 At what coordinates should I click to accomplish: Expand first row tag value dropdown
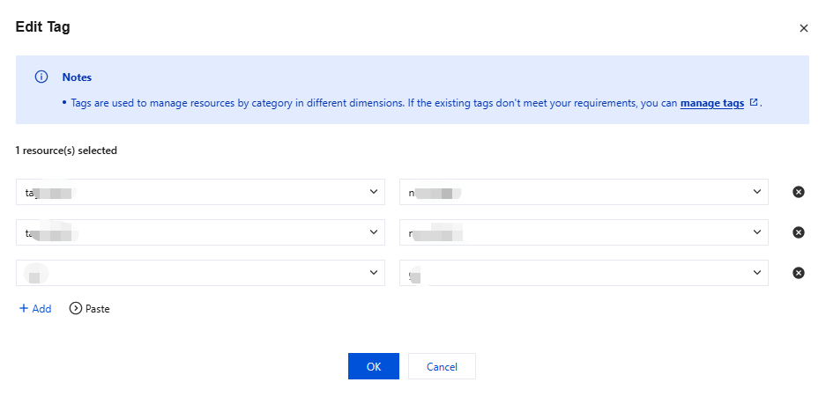coord(756,192)
